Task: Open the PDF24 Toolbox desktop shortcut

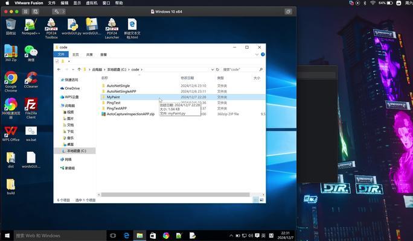Action: 51,25
